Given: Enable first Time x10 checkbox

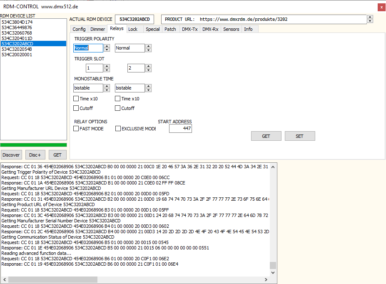Looking at the screenshot, I should click(x=76, y=99).
